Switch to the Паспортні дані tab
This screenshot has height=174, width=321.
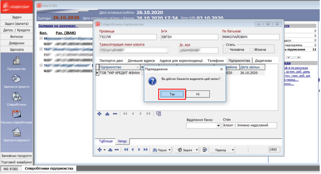point(111,60)
